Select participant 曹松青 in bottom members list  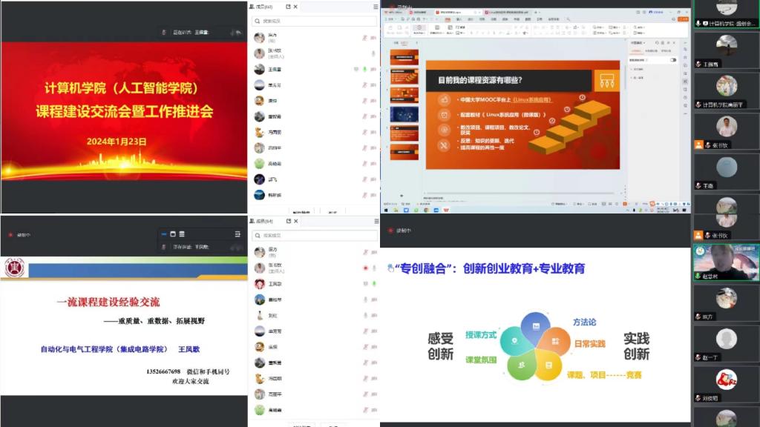pos(275,363)
